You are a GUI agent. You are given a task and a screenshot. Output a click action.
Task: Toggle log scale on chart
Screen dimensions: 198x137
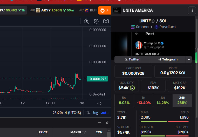click(95, 113)
